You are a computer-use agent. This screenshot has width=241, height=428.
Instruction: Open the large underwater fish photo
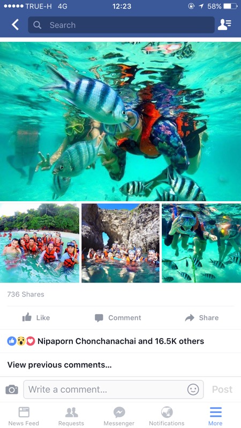[120, 121]
